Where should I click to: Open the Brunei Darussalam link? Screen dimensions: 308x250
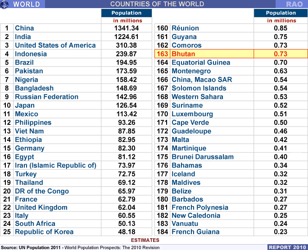[203, 157]
